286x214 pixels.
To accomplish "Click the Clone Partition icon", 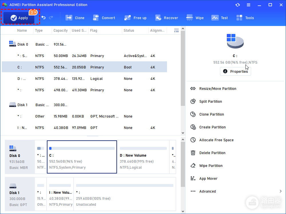I will [x=193, y=114].
